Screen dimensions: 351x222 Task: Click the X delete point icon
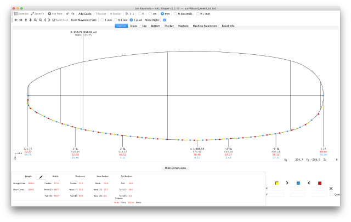[331, 189]
